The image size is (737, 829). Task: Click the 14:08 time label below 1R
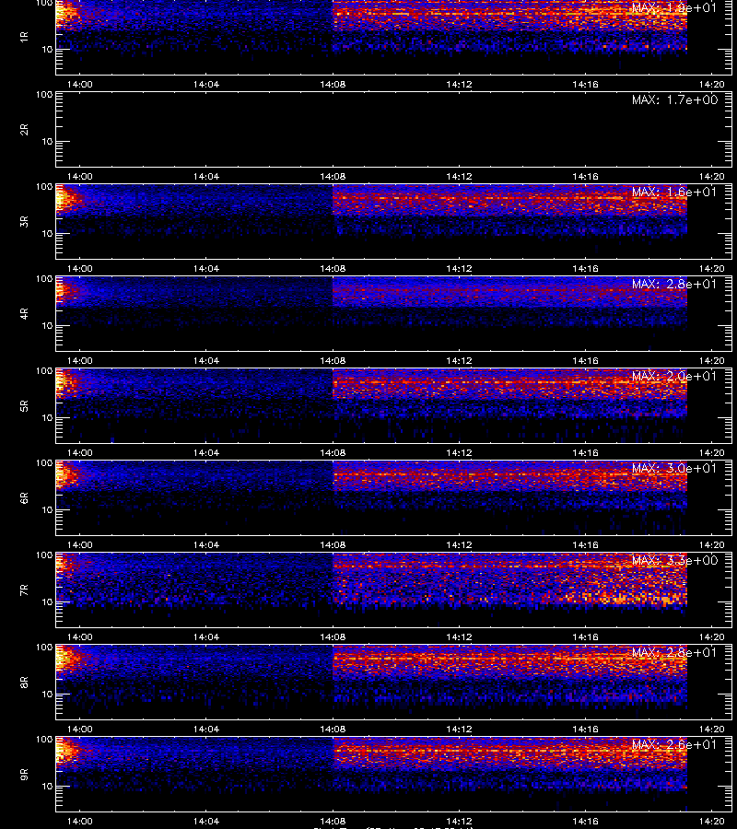tap(333, 85)
